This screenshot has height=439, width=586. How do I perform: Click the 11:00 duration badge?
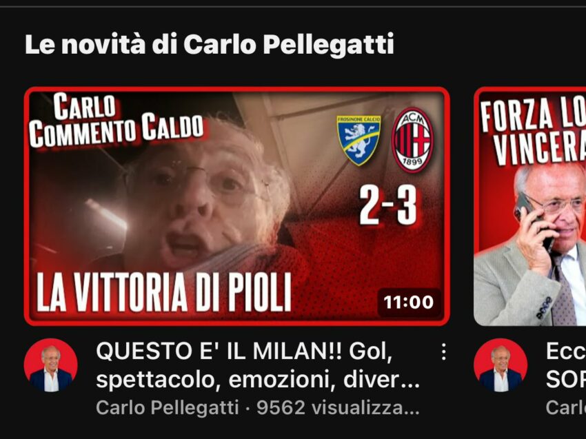tap(409, 302)
